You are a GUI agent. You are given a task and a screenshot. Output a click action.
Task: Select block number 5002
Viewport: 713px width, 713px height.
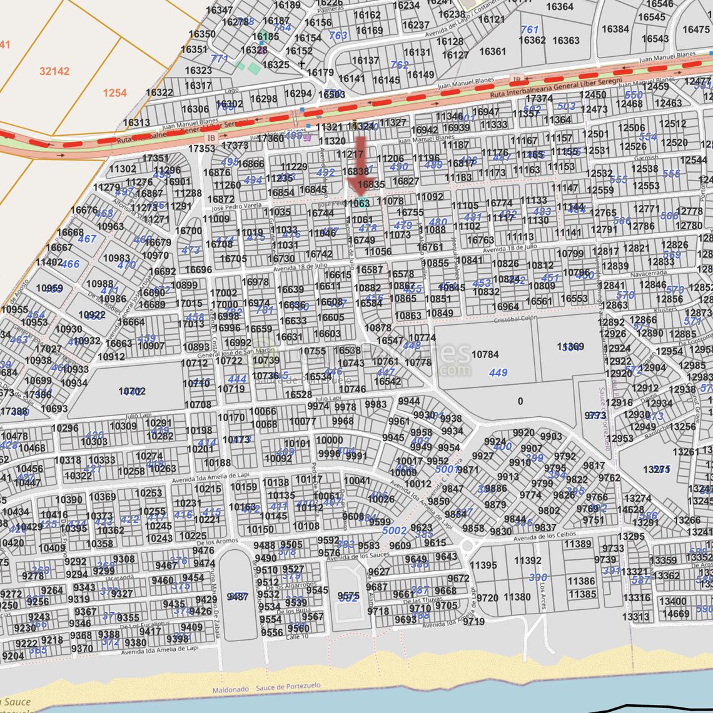tap(394, 531)
